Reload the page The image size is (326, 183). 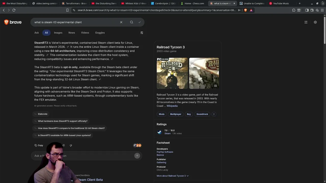click(14, 10)
